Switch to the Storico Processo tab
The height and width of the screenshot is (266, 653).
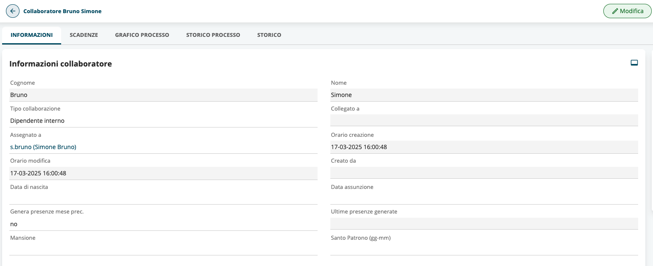213,35
